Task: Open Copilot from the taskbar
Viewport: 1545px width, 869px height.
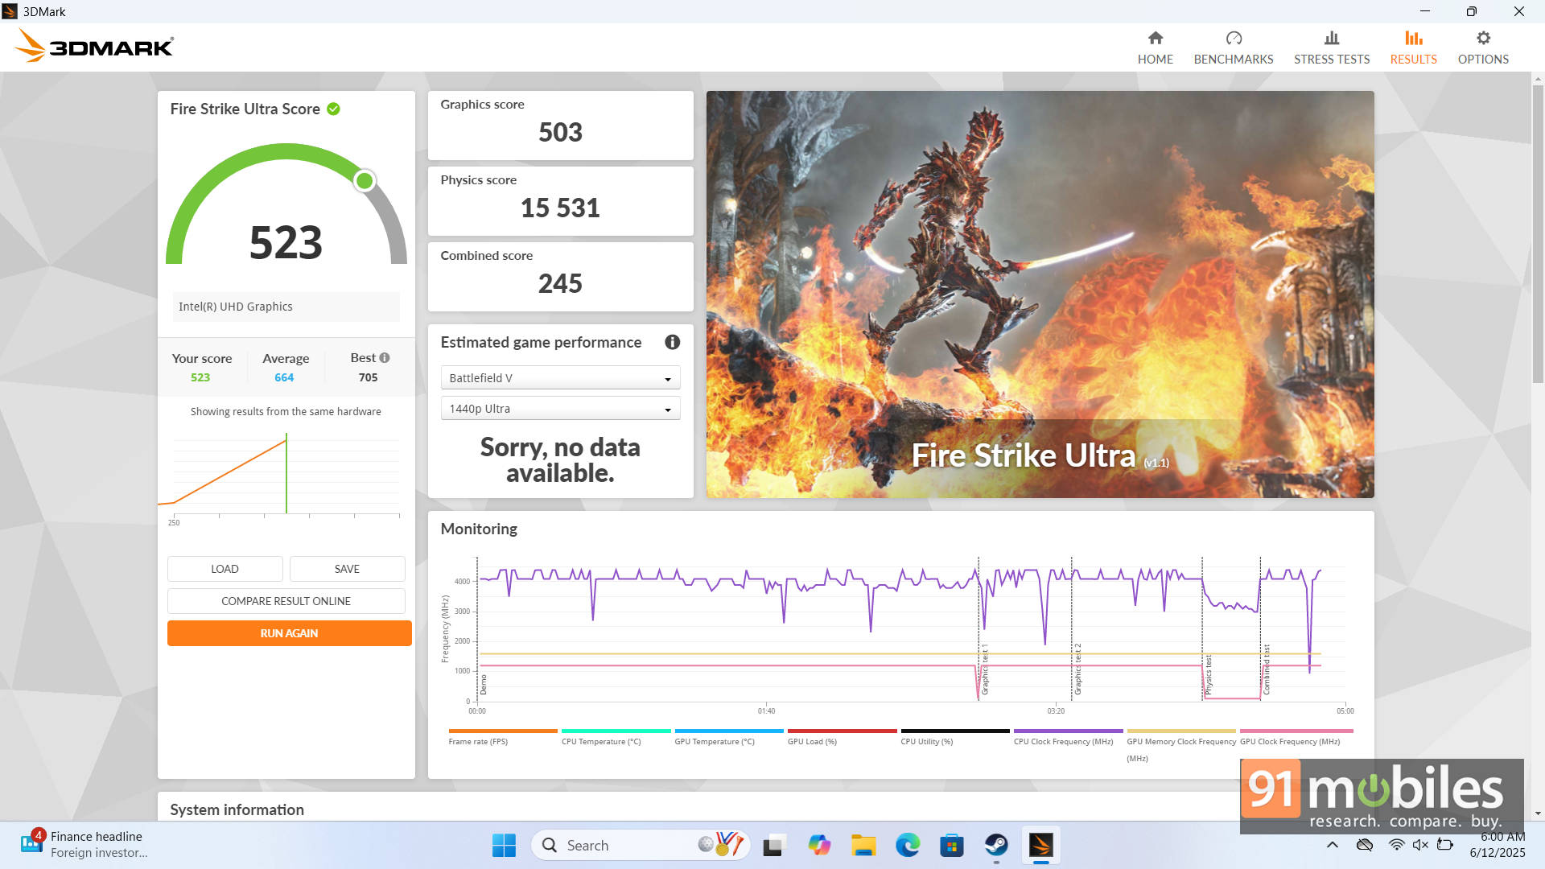Action: click(818, 845)
